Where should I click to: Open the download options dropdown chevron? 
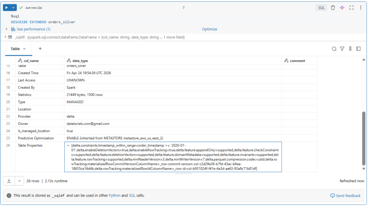click(x=19, y=181)
